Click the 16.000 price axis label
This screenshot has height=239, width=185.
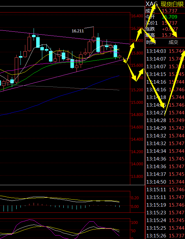tap(137, 41)
